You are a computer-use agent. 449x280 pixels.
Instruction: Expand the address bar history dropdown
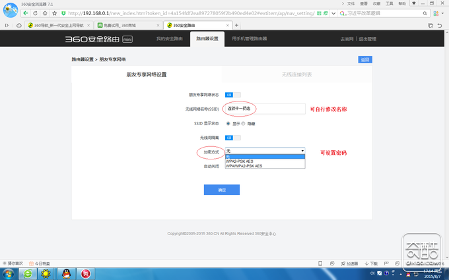[333, 13]
